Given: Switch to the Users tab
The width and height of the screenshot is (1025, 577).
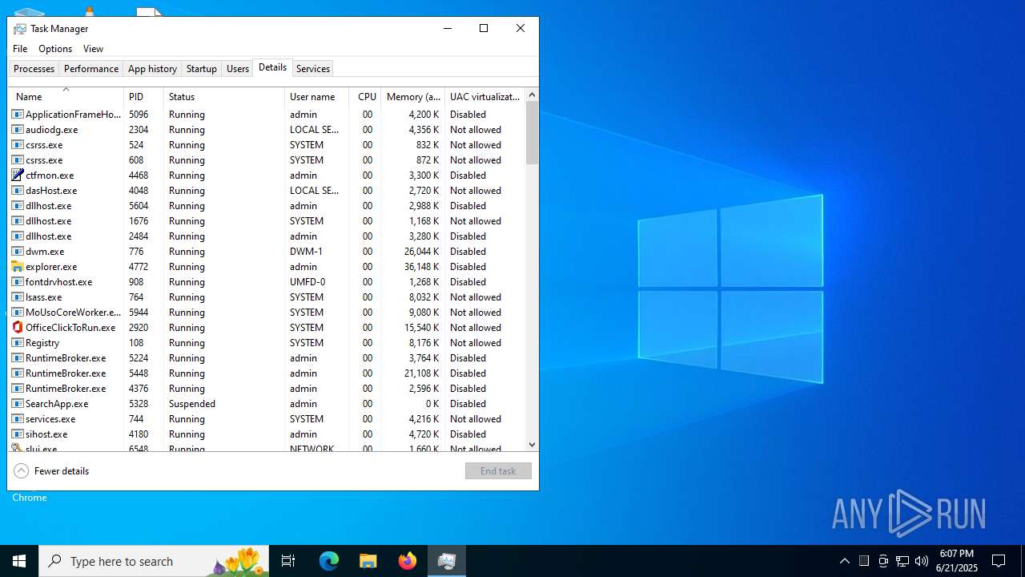Looking at the screenshot, I should (x=238, y=69).
